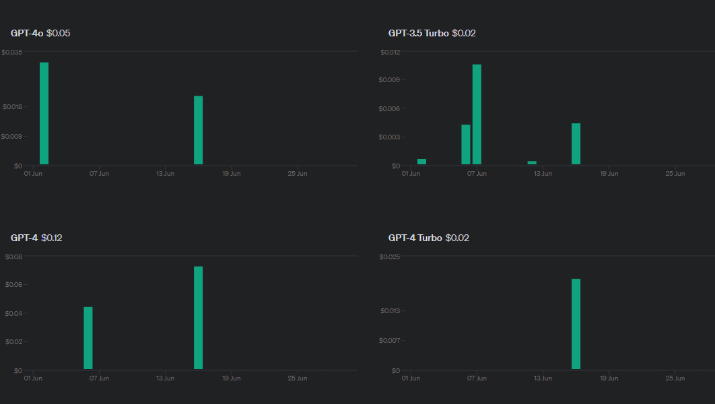715x404 pixels.
Task: Click the small GPT-3.5 Turbo bar near 01 Jun
Action: (x=421, y=162)
